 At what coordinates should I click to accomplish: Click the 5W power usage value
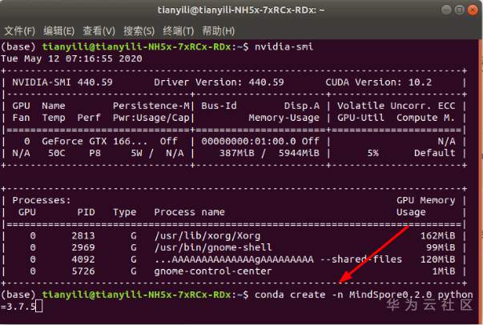tap(136, 153)
